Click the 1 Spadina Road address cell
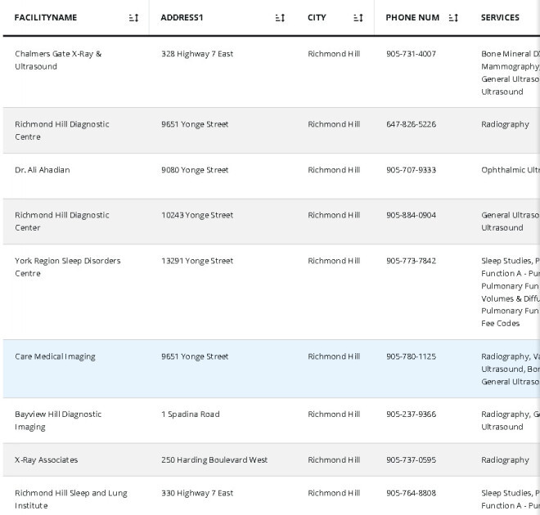The height and width of the screenshot is (515, 540). pos(191,414)
